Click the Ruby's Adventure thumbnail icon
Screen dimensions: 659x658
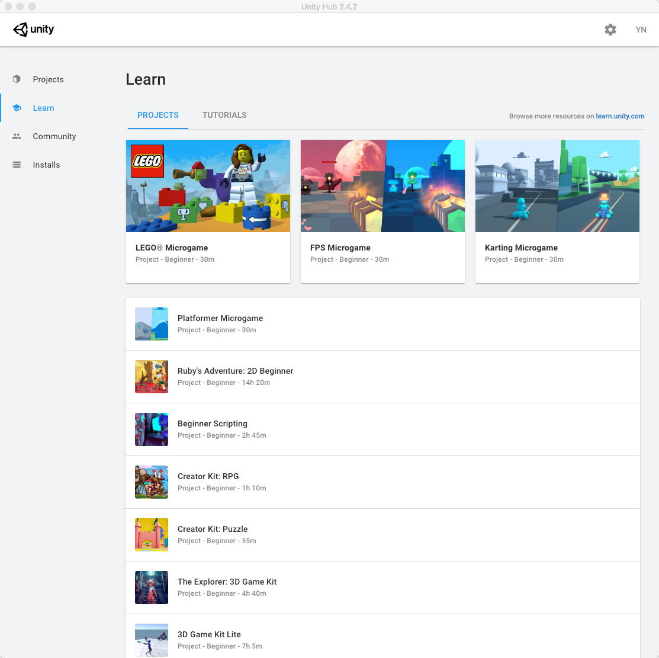pos(152,377)
